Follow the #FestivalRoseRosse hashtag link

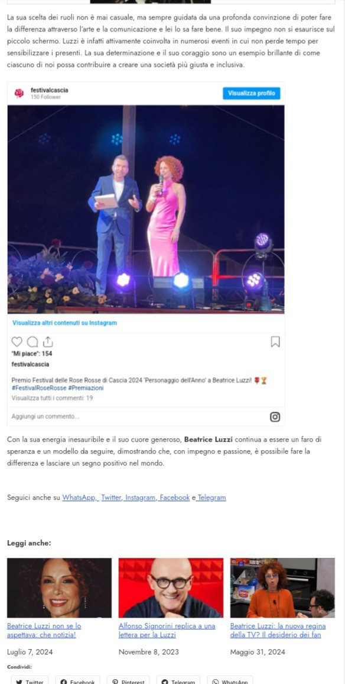click(x=39, y=388)
